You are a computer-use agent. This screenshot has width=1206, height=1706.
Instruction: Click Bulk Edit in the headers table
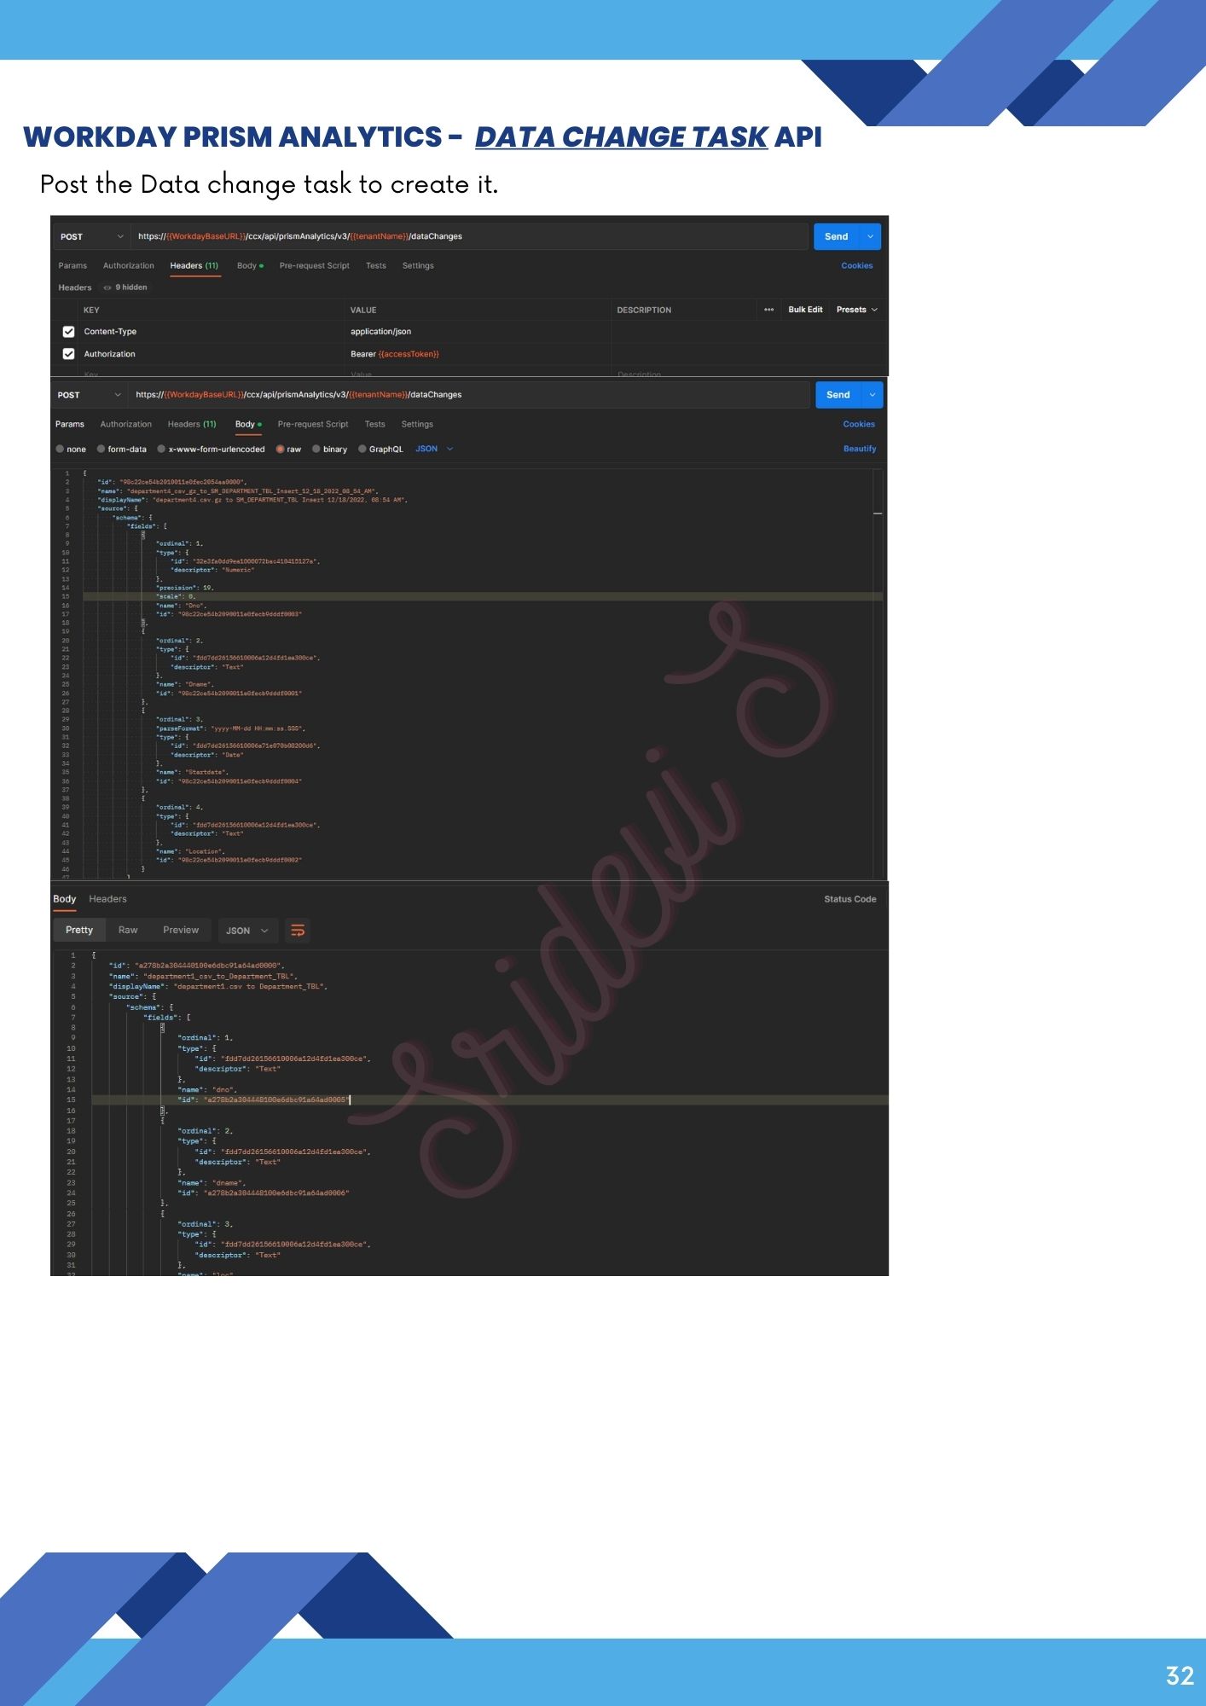805,310
